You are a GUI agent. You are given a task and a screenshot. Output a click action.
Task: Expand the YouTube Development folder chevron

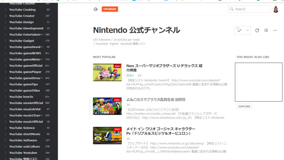[x=5, y=28]
